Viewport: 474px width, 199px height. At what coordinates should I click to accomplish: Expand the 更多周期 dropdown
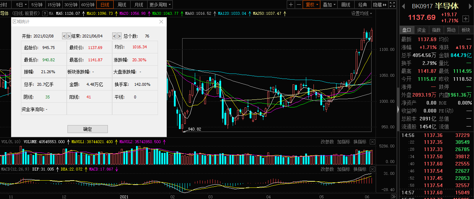(161, 5)
